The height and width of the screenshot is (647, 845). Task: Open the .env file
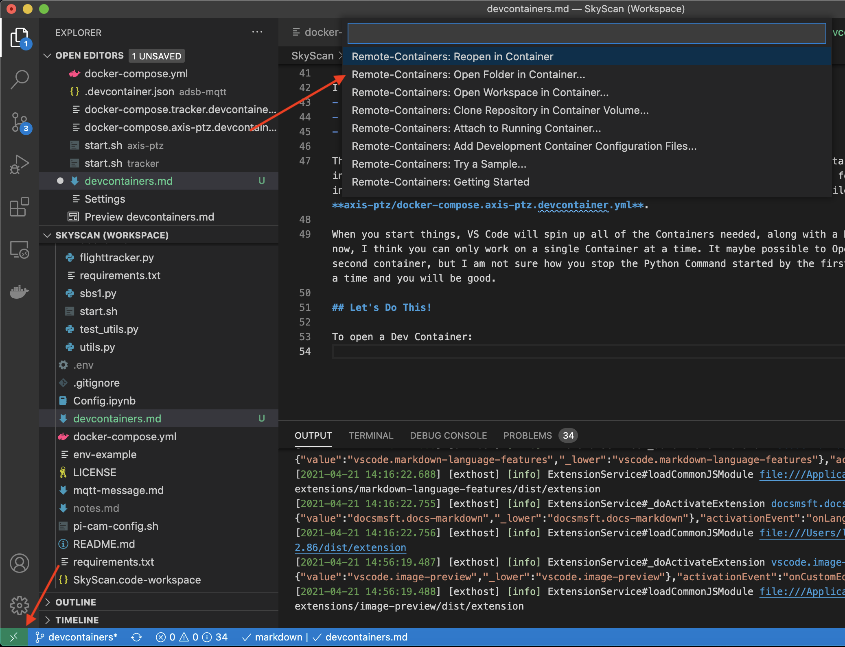point(159,365)
